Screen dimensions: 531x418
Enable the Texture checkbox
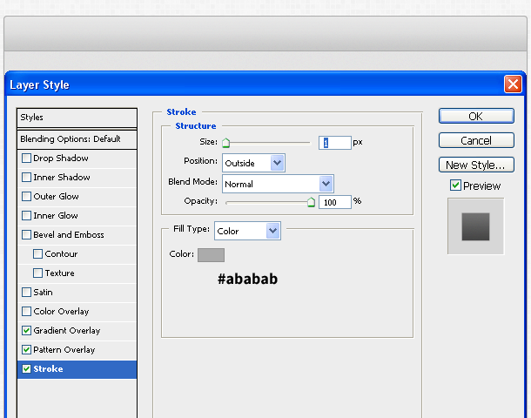click(38, 273)
